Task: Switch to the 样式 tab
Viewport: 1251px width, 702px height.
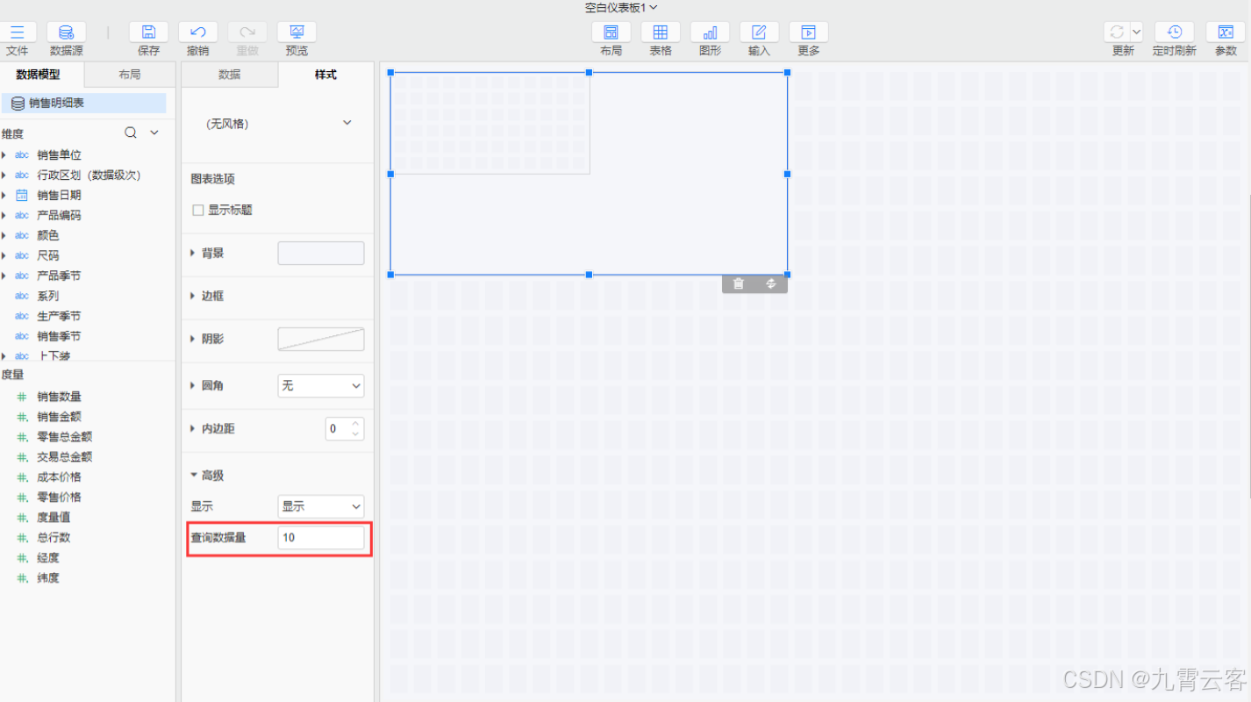Action: pos(326,75)
